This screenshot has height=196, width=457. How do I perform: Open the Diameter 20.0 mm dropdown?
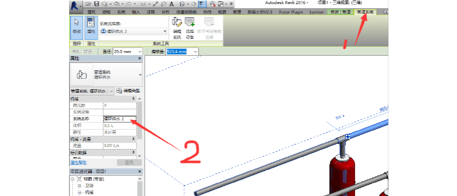127,52
